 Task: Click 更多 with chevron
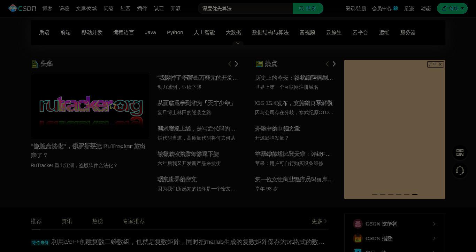320,221
